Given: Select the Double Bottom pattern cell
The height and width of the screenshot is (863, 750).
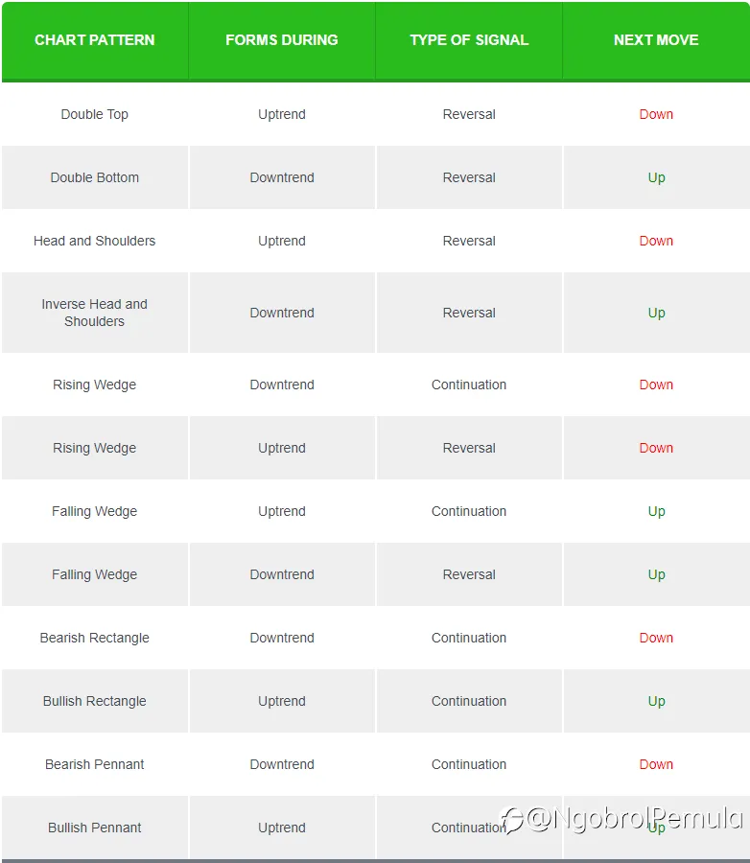Looking at the screenshot, I should click(95, 177).
